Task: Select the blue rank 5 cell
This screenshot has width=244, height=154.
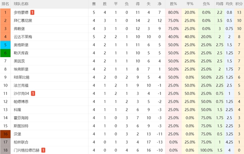Action: click(5, 45)
